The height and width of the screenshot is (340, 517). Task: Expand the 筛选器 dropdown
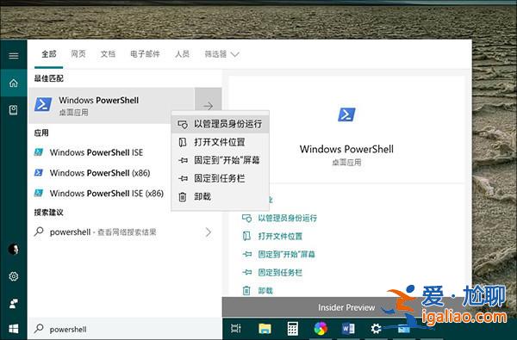point(221,54)
